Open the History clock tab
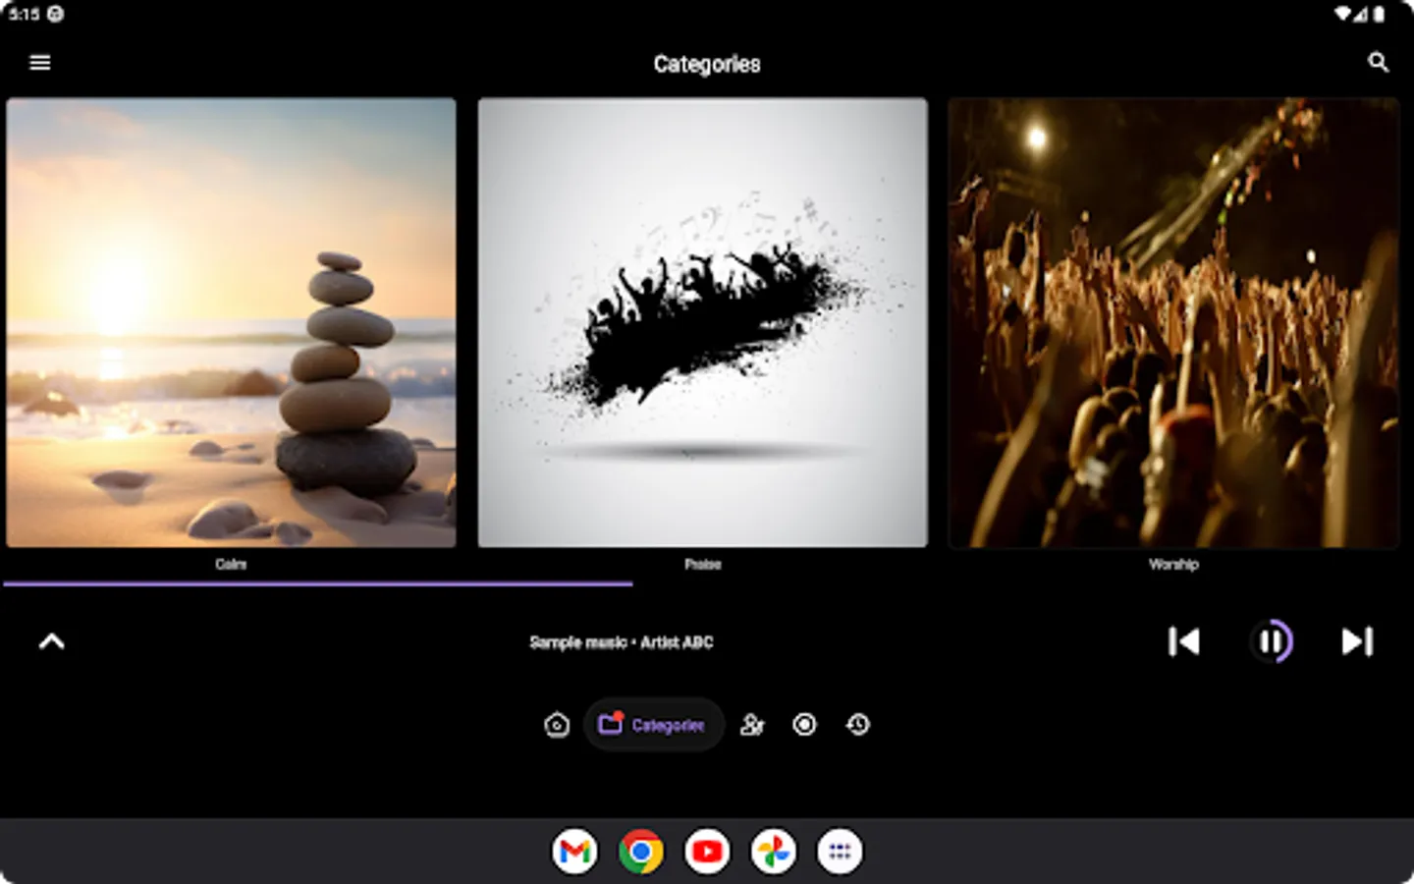This screenshot has width=1414, height=884. click(858, 725)
